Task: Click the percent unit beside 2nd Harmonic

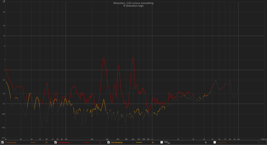Action: pos(100,142)
